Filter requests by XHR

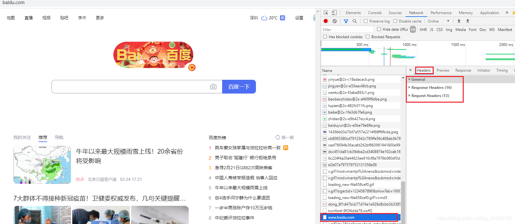tap(423, 29)
